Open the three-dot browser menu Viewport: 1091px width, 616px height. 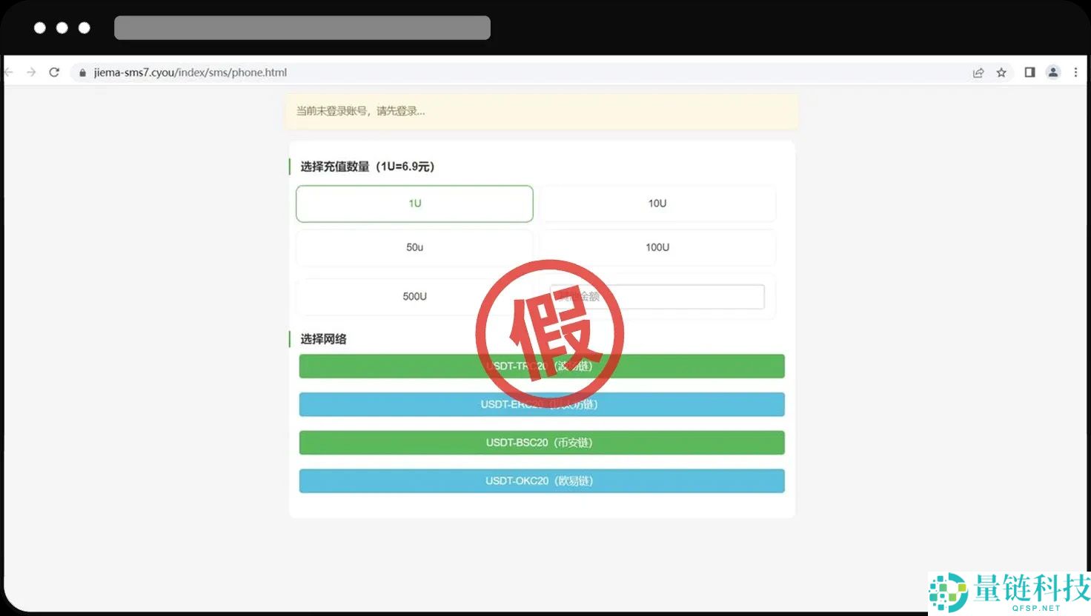(1075, 72)
